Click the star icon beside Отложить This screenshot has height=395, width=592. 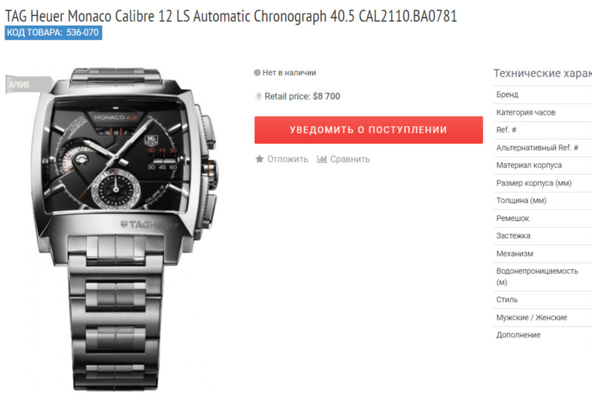point(259,159)
